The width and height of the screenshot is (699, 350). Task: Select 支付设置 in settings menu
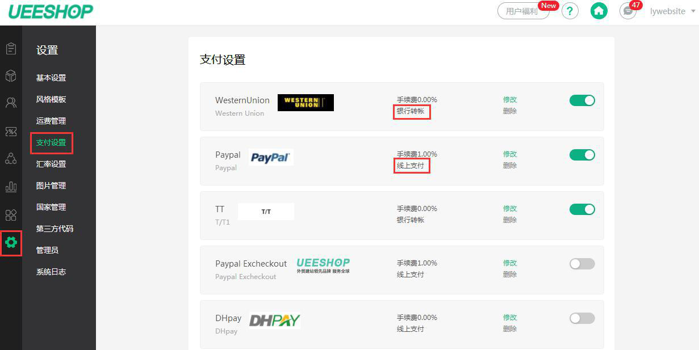tap(51, 142)
